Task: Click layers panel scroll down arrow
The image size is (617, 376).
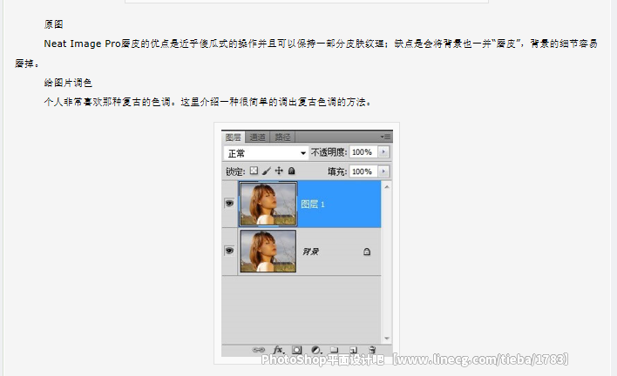Action: (387, 339)
